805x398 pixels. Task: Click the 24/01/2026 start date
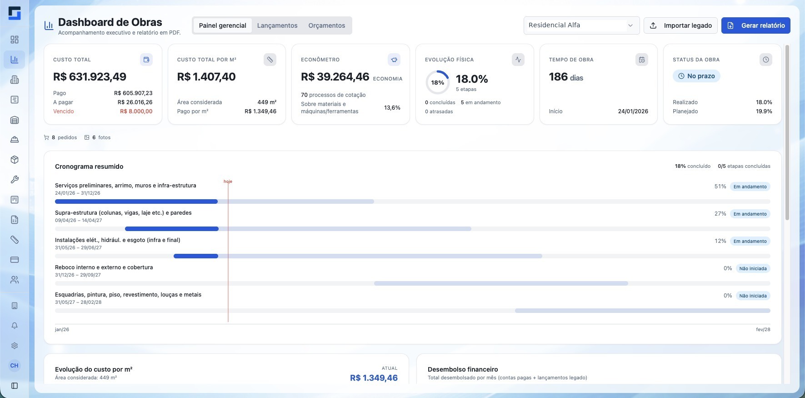[x=633, y=111]
